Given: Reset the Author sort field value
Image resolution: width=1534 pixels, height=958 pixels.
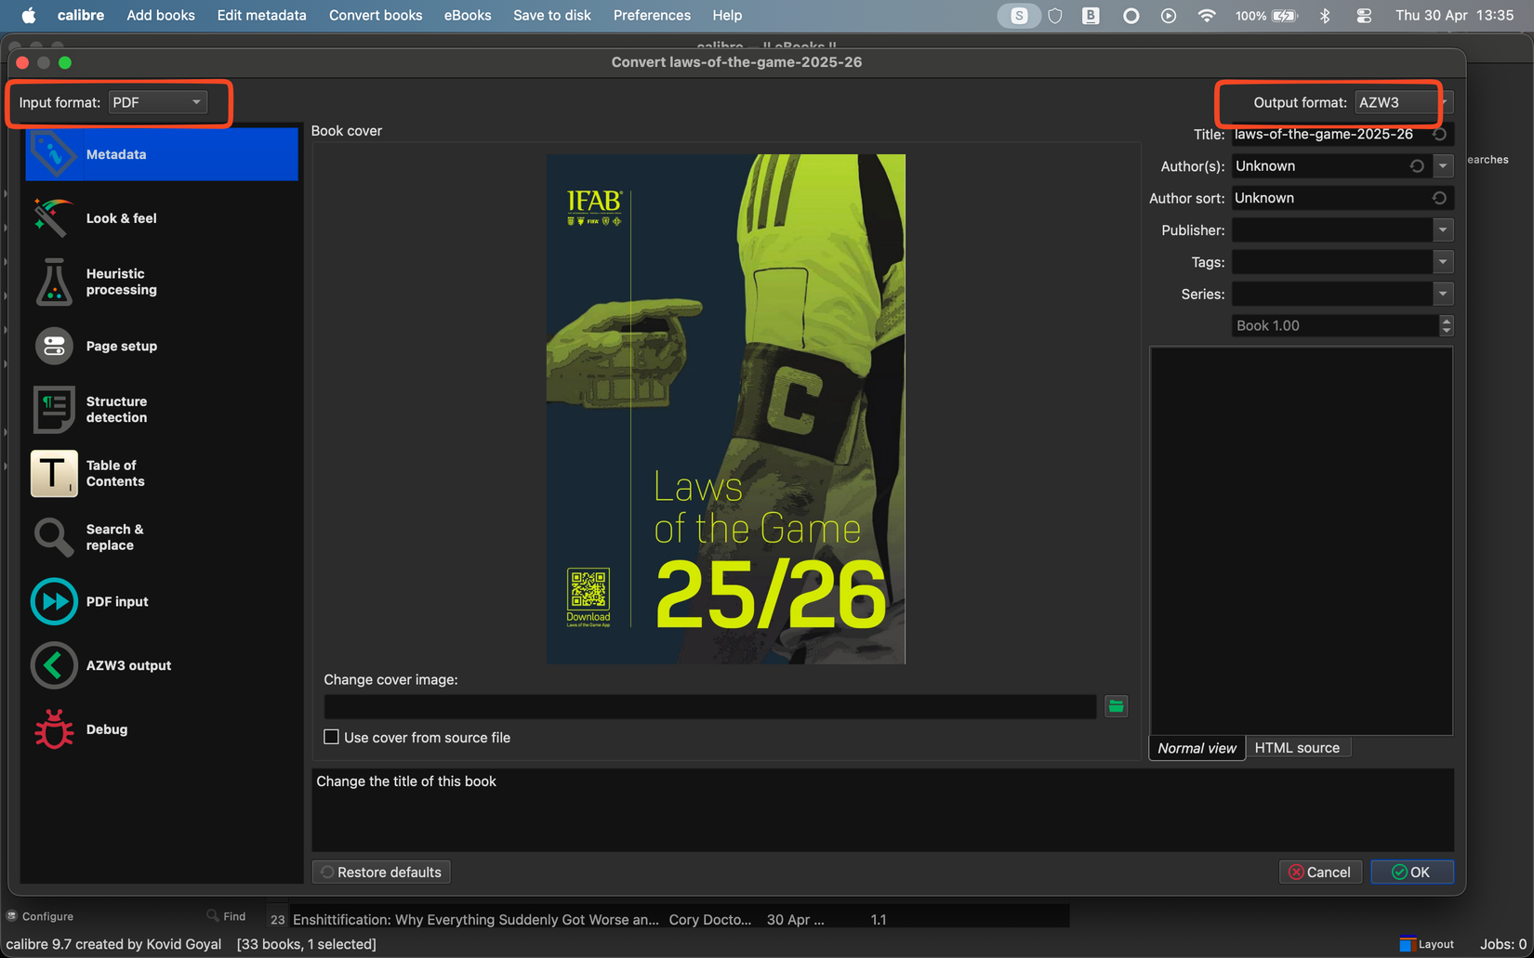Looking at the screenshot, I should 1439,198.
